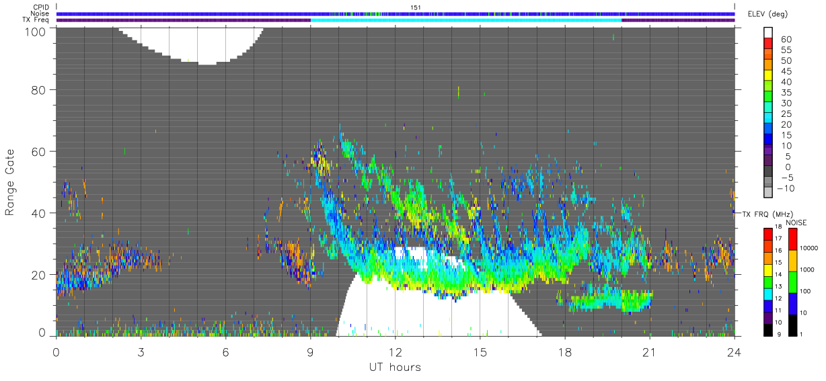Pick the green 100–1000 segment of NOISE colorbar

pyautogui.click(x=792, y=282)
